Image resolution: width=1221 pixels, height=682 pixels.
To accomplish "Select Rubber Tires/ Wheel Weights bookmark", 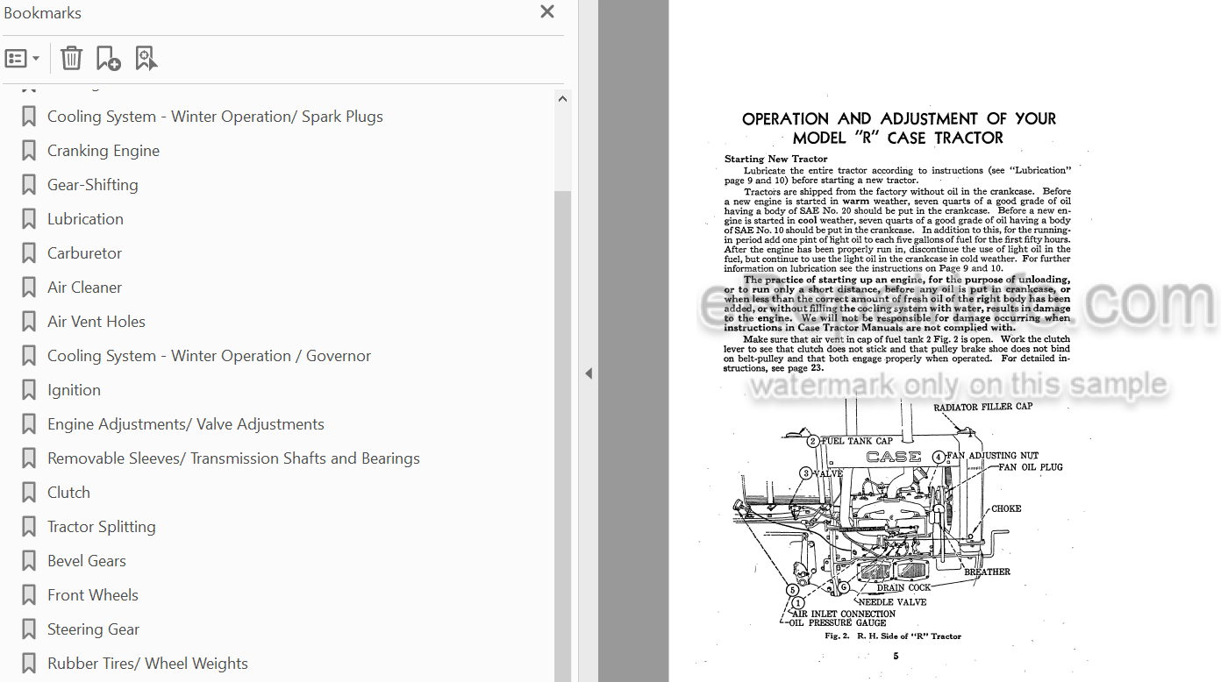I will [x=147, y=664].
